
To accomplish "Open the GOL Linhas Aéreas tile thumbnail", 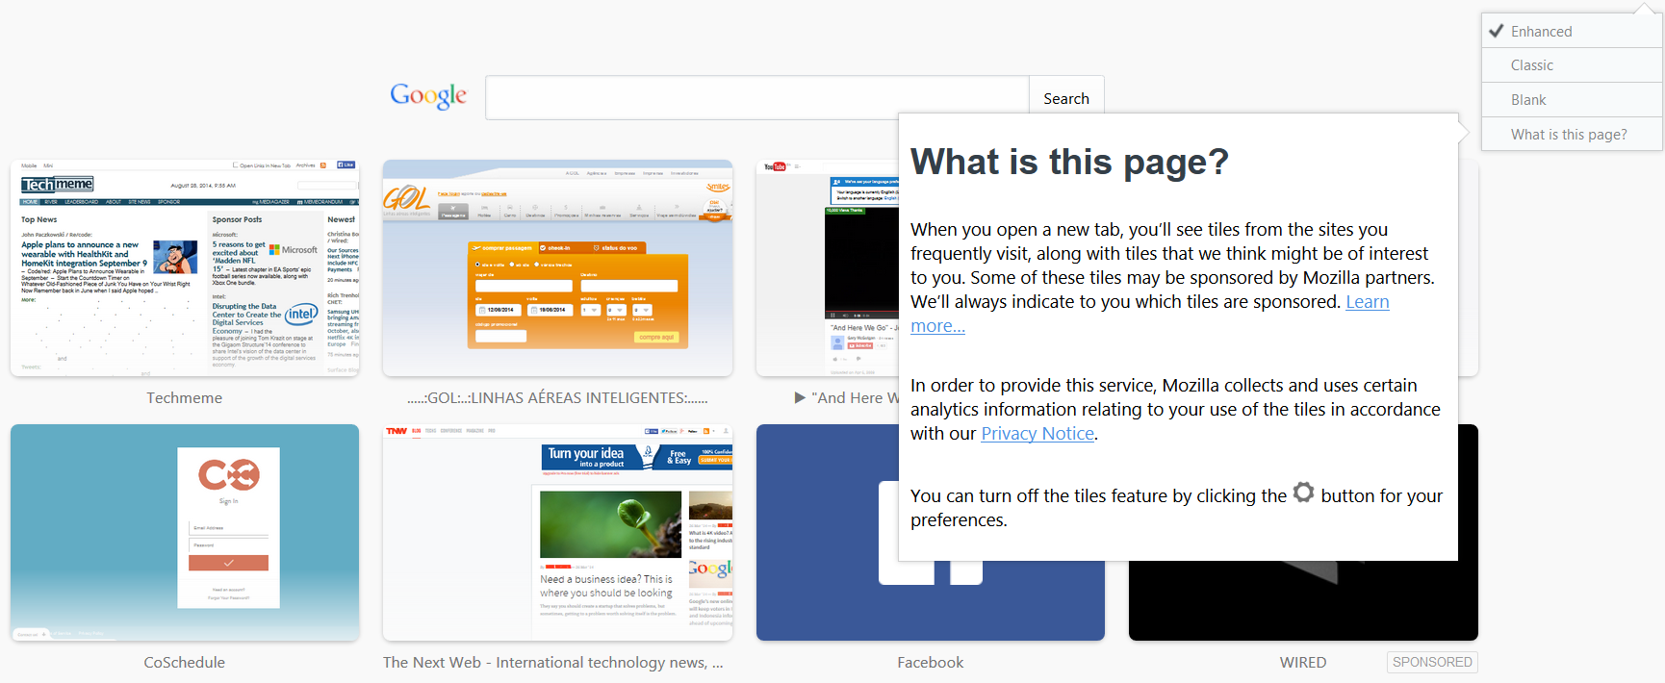I will tap(557, 267).
